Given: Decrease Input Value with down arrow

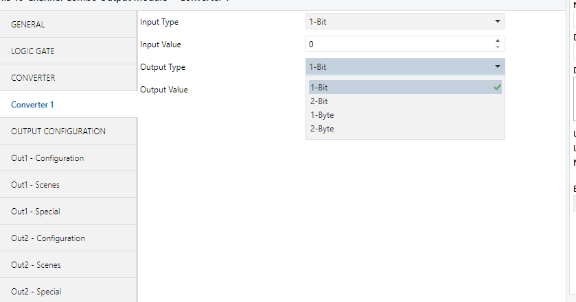Looking at the screenshot, I should (x=498, y=47).
